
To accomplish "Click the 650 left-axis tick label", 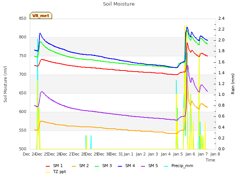I will click(23, 93).
